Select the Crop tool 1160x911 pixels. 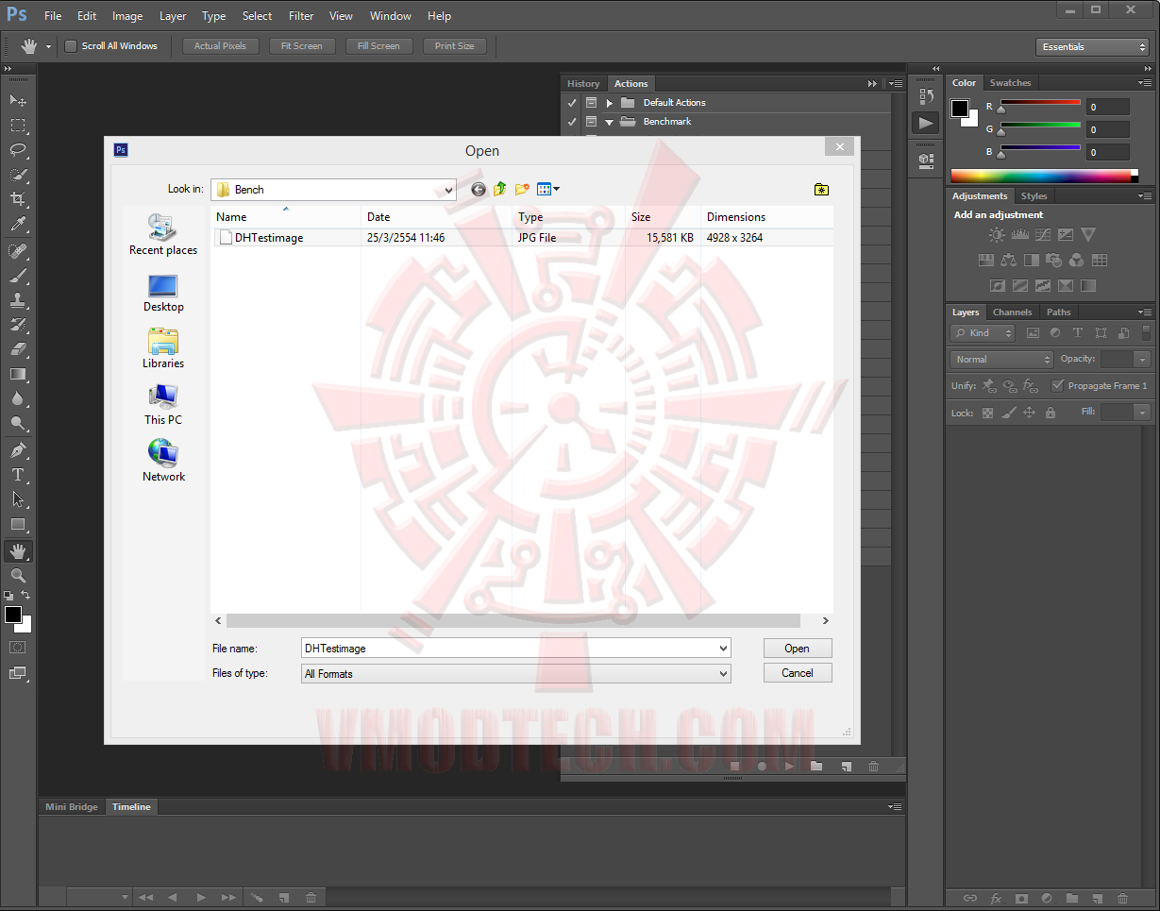[18, 199]
